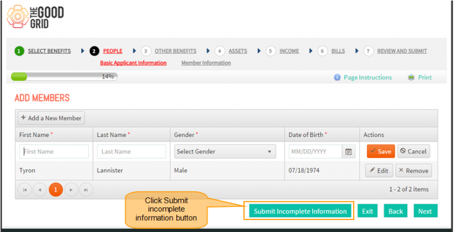Open the date of birth calendar picker

point(349,151)
